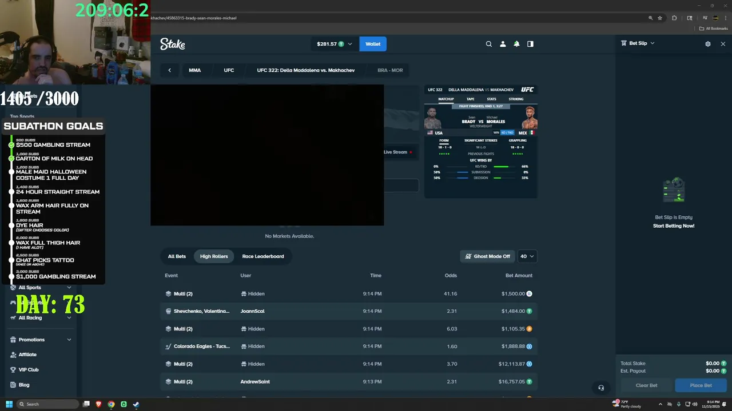Click the Wallet button
Viewport: 732px width, 411px height.
(x=373, y=44)
